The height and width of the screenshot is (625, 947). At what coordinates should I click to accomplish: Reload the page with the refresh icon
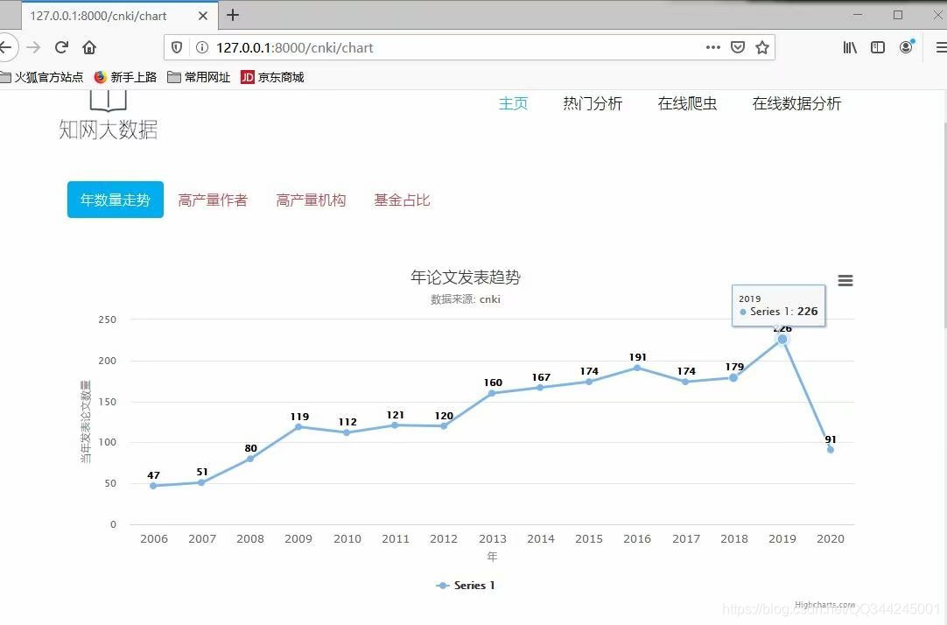pos(61,47)
